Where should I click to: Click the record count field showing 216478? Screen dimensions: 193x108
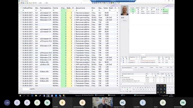[29, 89]
